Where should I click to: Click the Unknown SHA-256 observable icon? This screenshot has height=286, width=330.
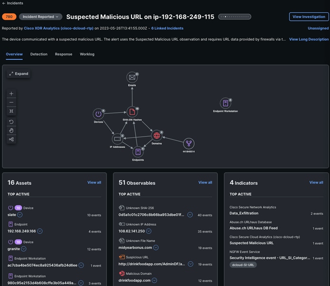(122, 208)
